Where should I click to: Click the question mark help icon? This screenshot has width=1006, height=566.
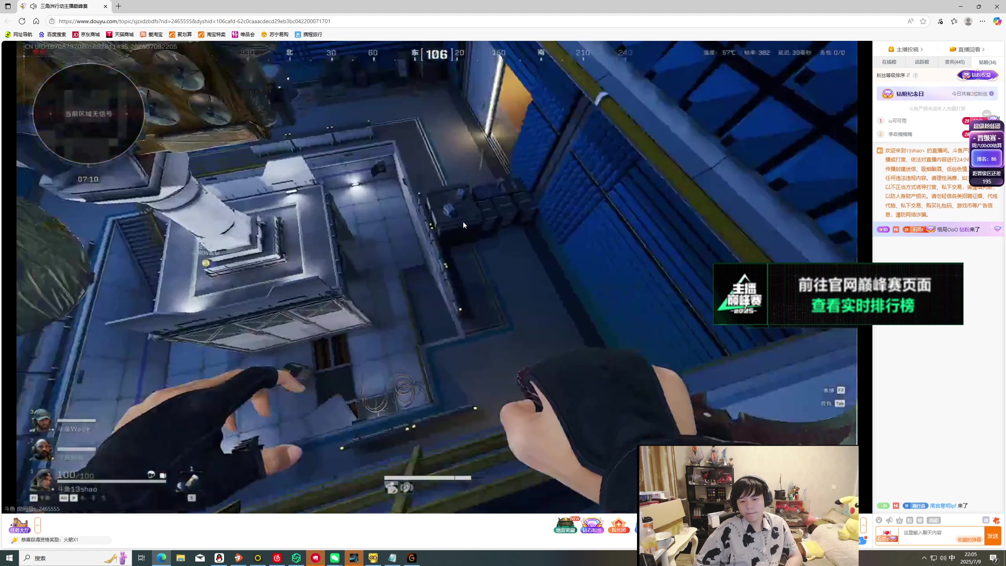click(x=916, y=75)
